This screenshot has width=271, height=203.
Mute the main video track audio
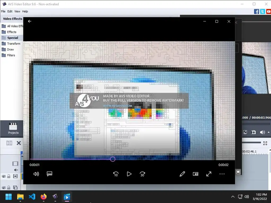pyautogui.click(x=16, y=170)
